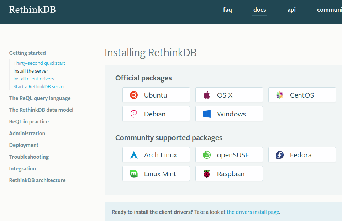This screenshot has height=221, width=342.
Task: Open the community navigation item
Action: coord(329,10)
